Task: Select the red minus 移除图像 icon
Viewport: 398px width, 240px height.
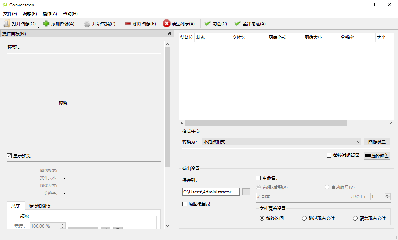Action: [128, 23]
